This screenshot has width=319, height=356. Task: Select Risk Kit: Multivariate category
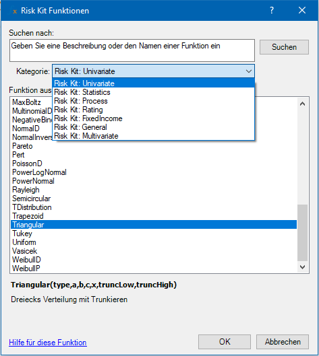point(153,136)
